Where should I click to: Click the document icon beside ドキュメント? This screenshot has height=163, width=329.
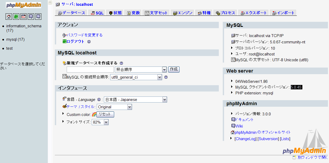[x=233, y=119]
